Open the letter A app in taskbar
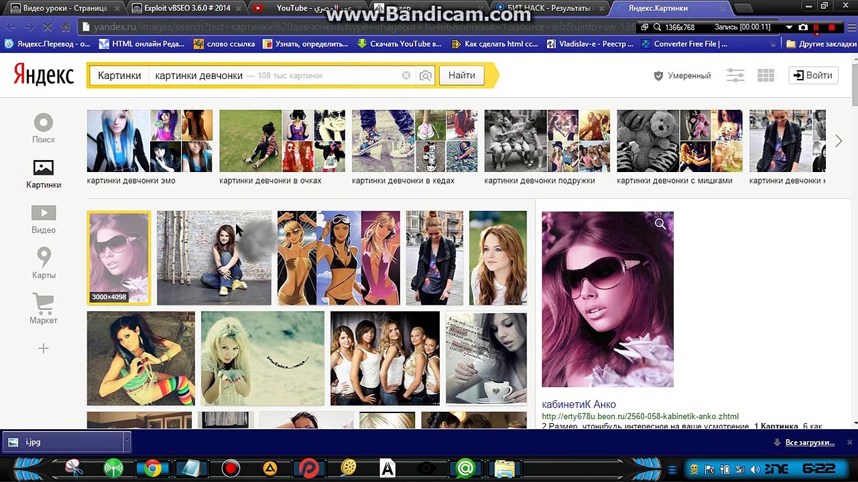 [387, 469]
